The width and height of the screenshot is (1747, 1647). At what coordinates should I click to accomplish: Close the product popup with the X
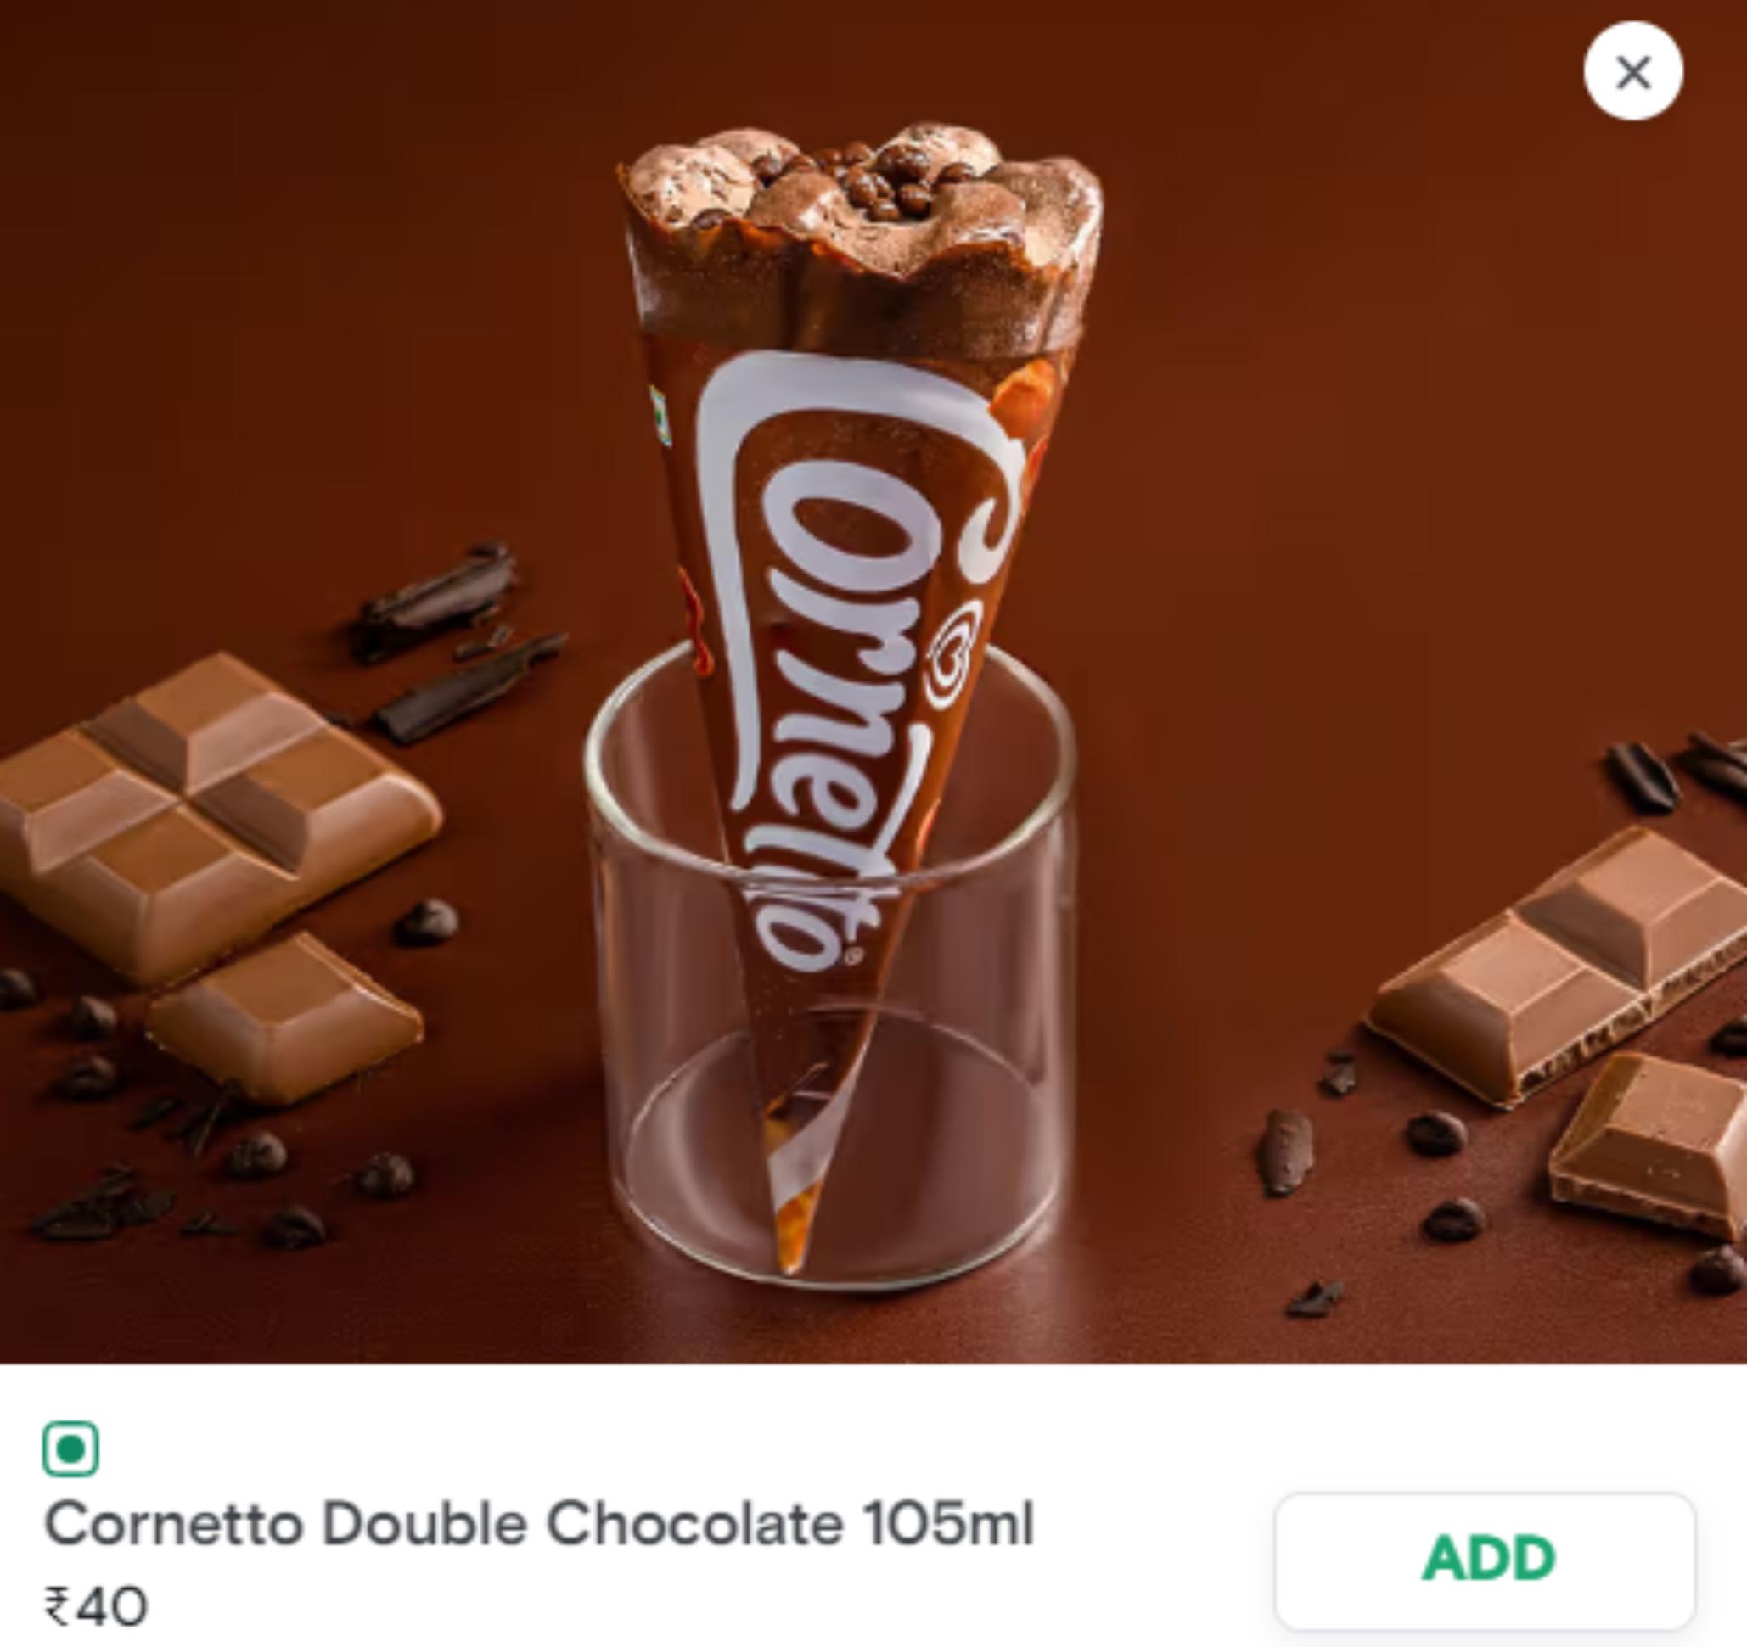click(x=1632, y=71)
